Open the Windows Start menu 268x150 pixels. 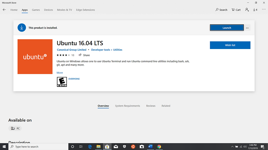tap(4, 147)
